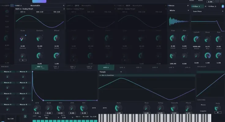Click the Osc A Position LFO destination row

(147, 75)
